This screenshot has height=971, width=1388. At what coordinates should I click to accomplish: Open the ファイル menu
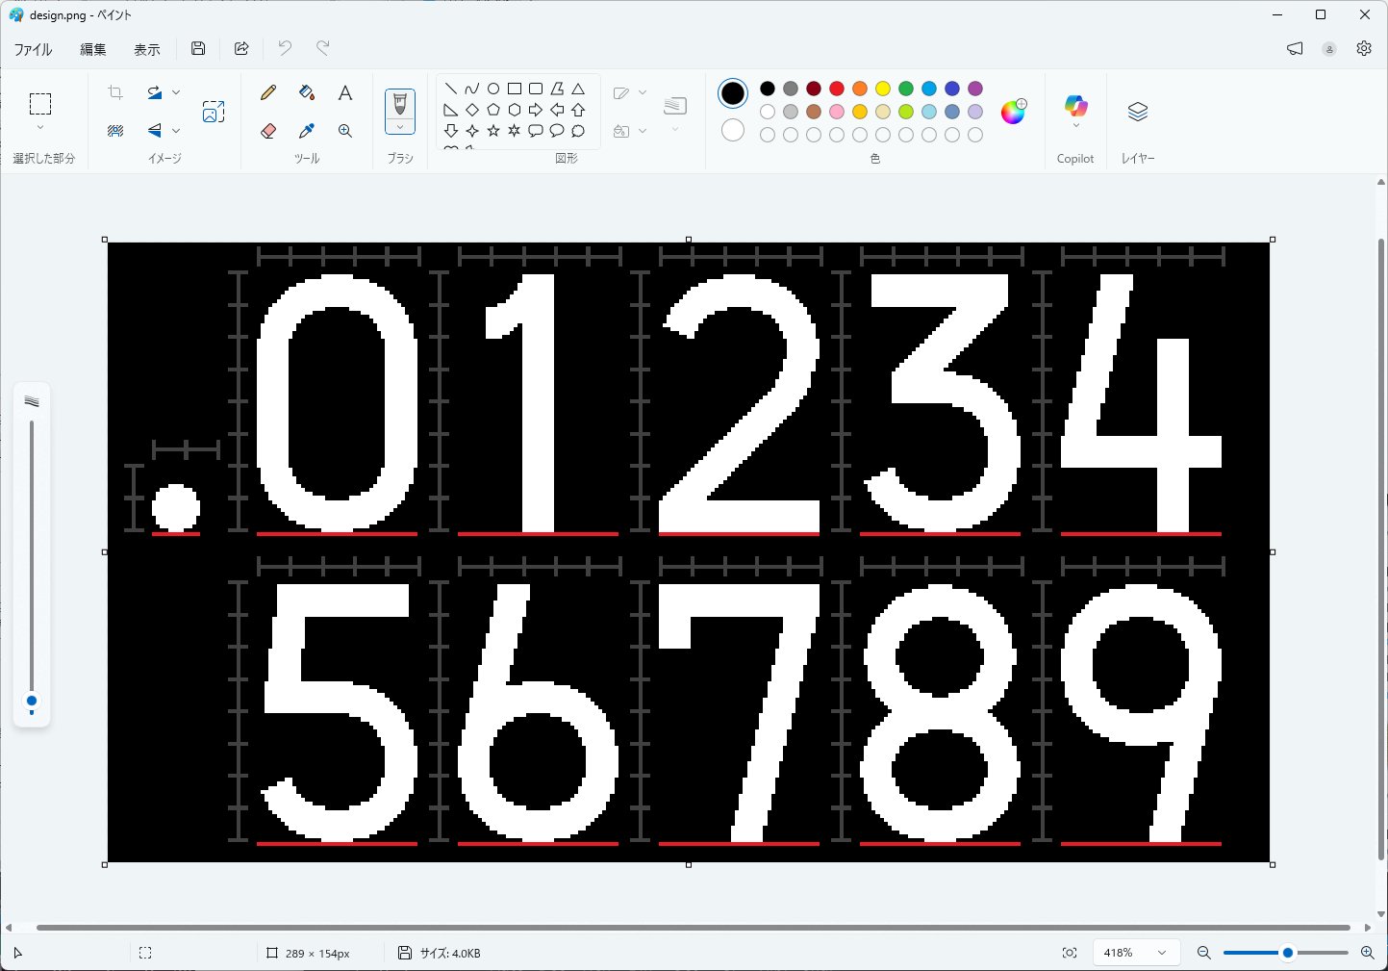point(33,49)
